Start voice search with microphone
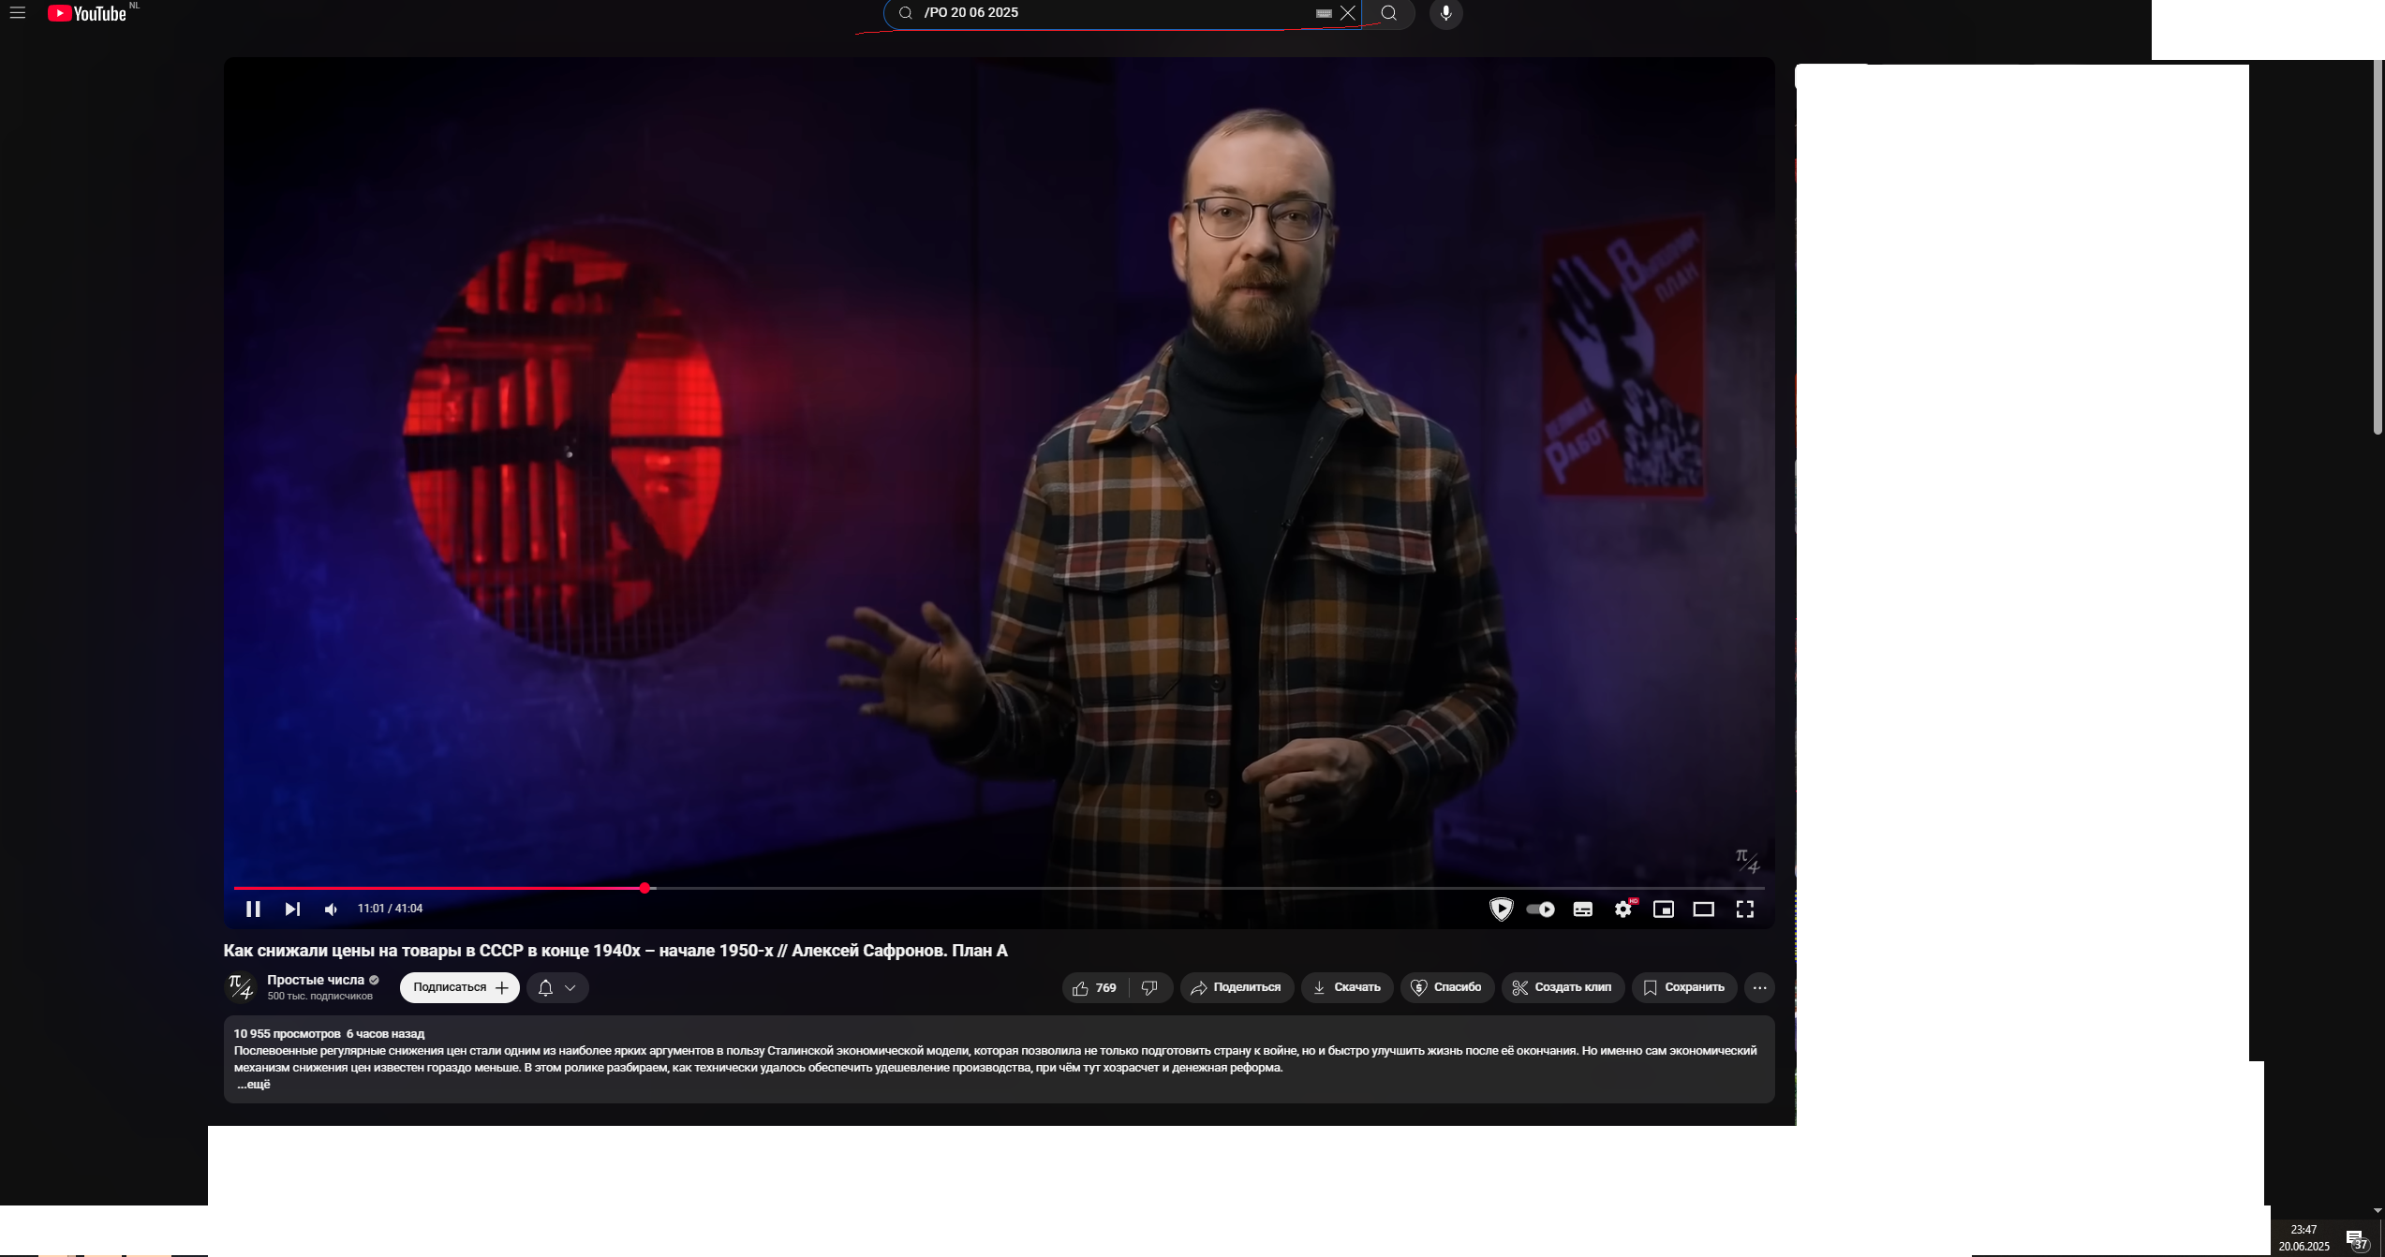 [1445, 13]
